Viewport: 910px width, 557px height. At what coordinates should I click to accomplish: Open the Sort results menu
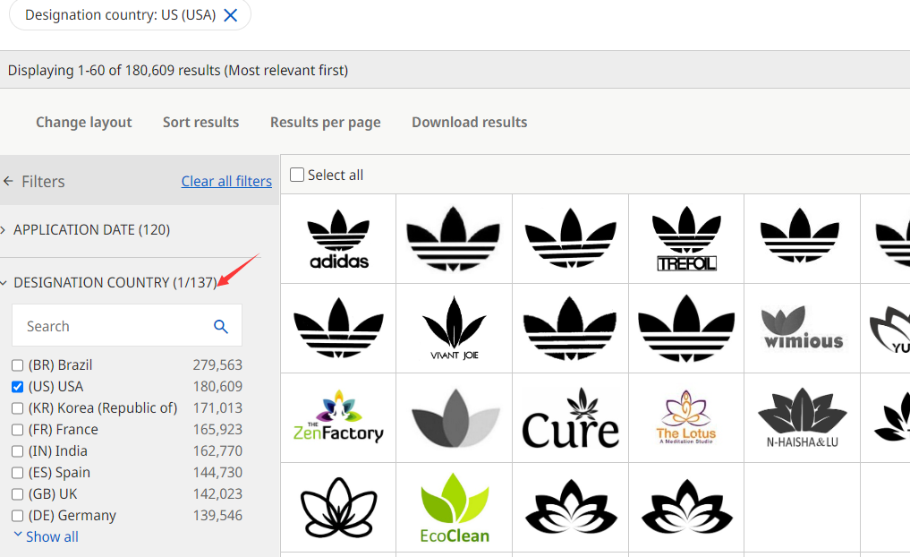tap(200, 123)
